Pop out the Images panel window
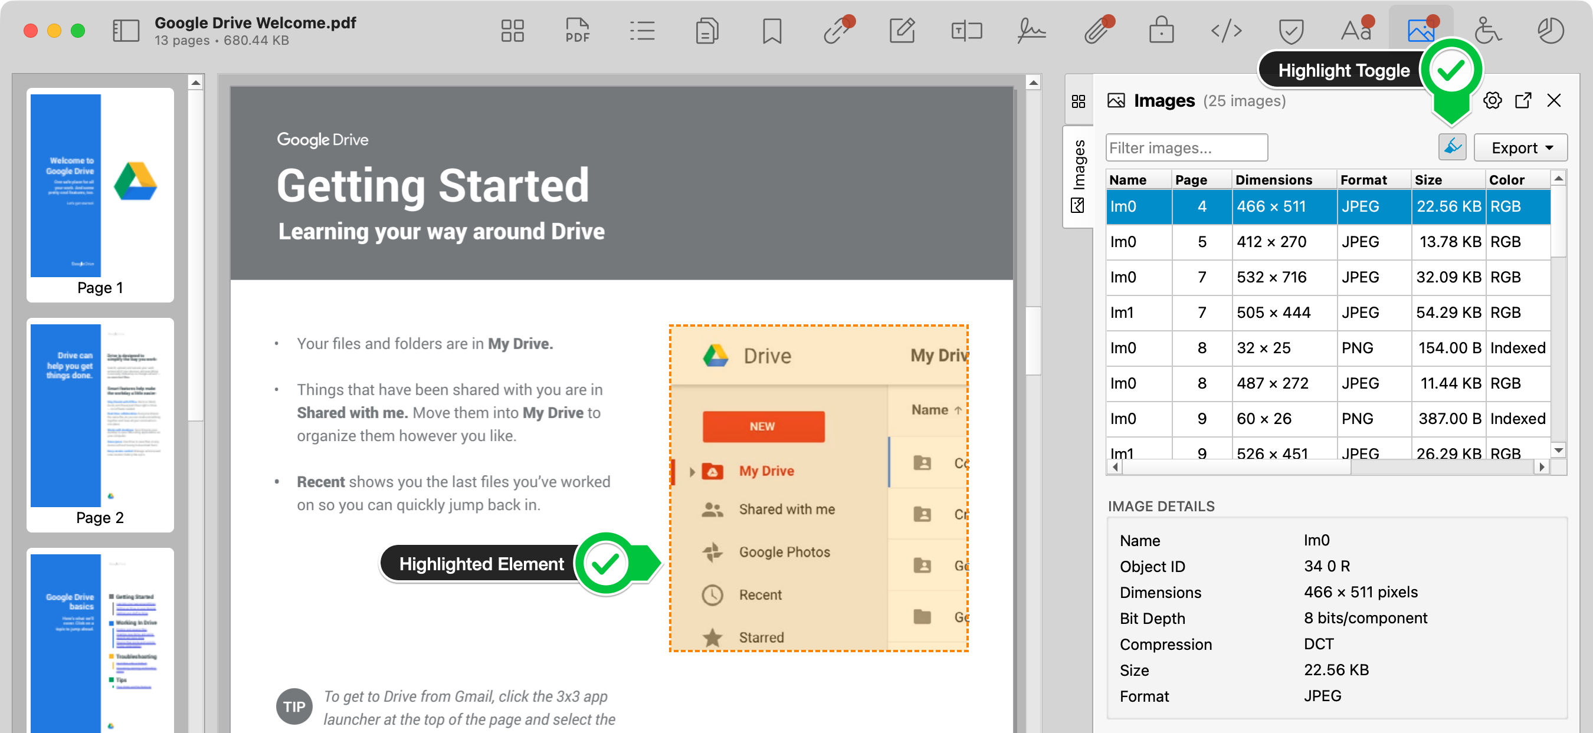The width and height of the screenshot is (1593, 733). pyautogui.click(x=1523, y=100)
